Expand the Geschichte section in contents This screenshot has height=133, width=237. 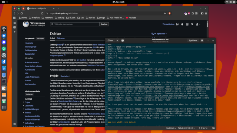point(23,106)
